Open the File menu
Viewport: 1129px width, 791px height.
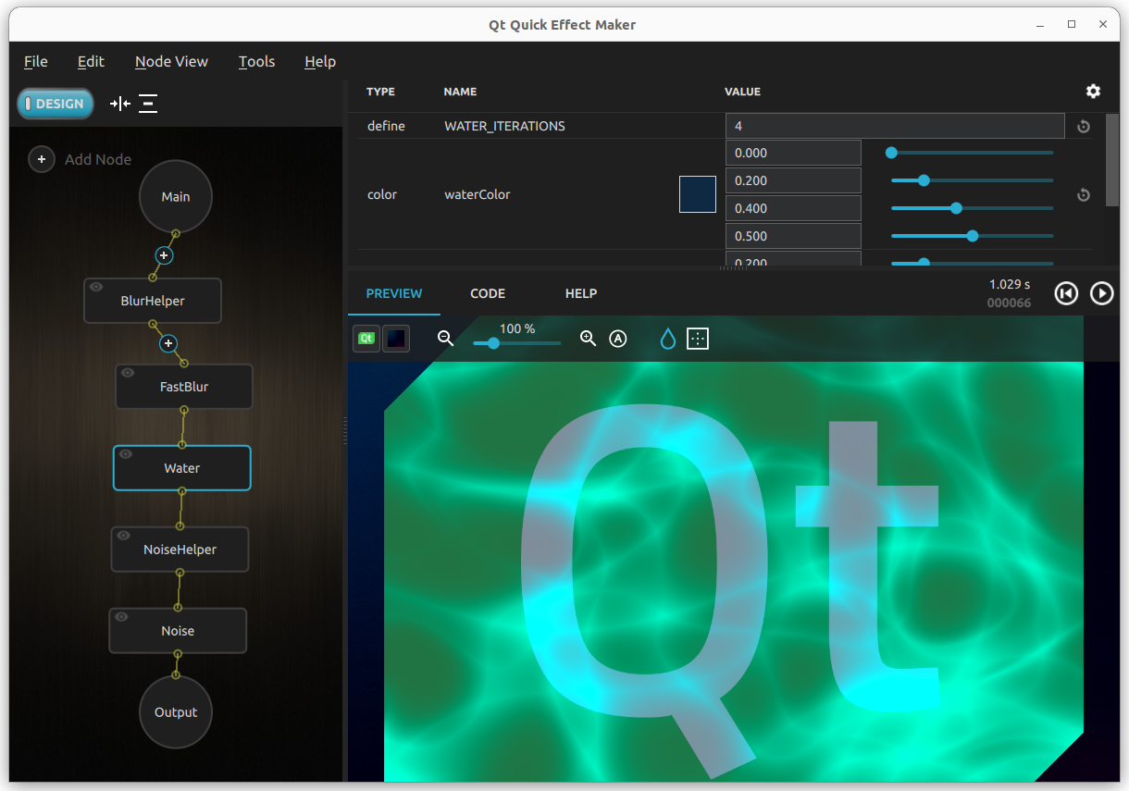[36, 62]
